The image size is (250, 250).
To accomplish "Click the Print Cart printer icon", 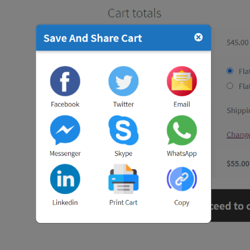I will [x=123, y=179].
